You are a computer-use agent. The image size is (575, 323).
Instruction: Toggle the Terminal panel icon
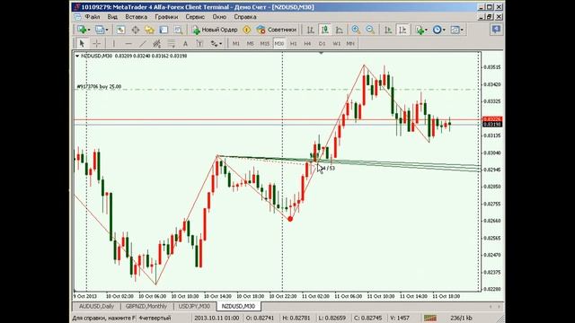click(x=164, y=30)
